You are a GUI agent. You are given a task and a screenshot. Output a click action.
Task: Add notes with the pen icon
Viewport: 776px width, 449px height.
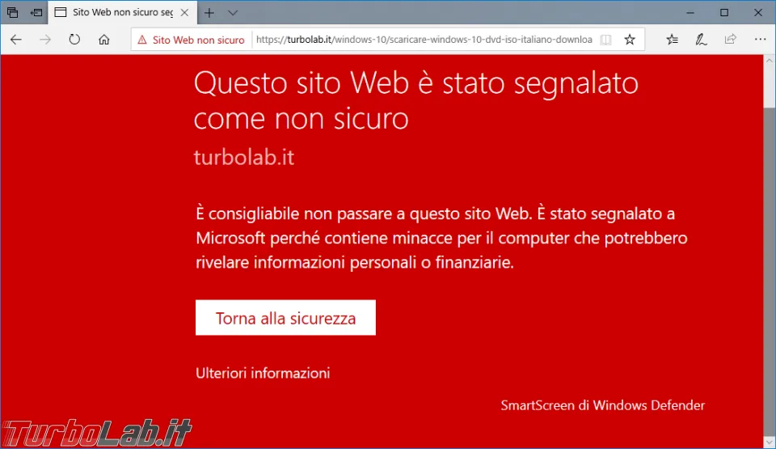click(701, 40)
